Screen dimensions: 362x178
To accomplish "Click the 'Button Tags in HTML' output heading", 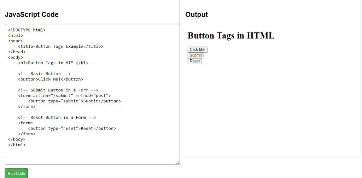I will (x=231, y=36).
